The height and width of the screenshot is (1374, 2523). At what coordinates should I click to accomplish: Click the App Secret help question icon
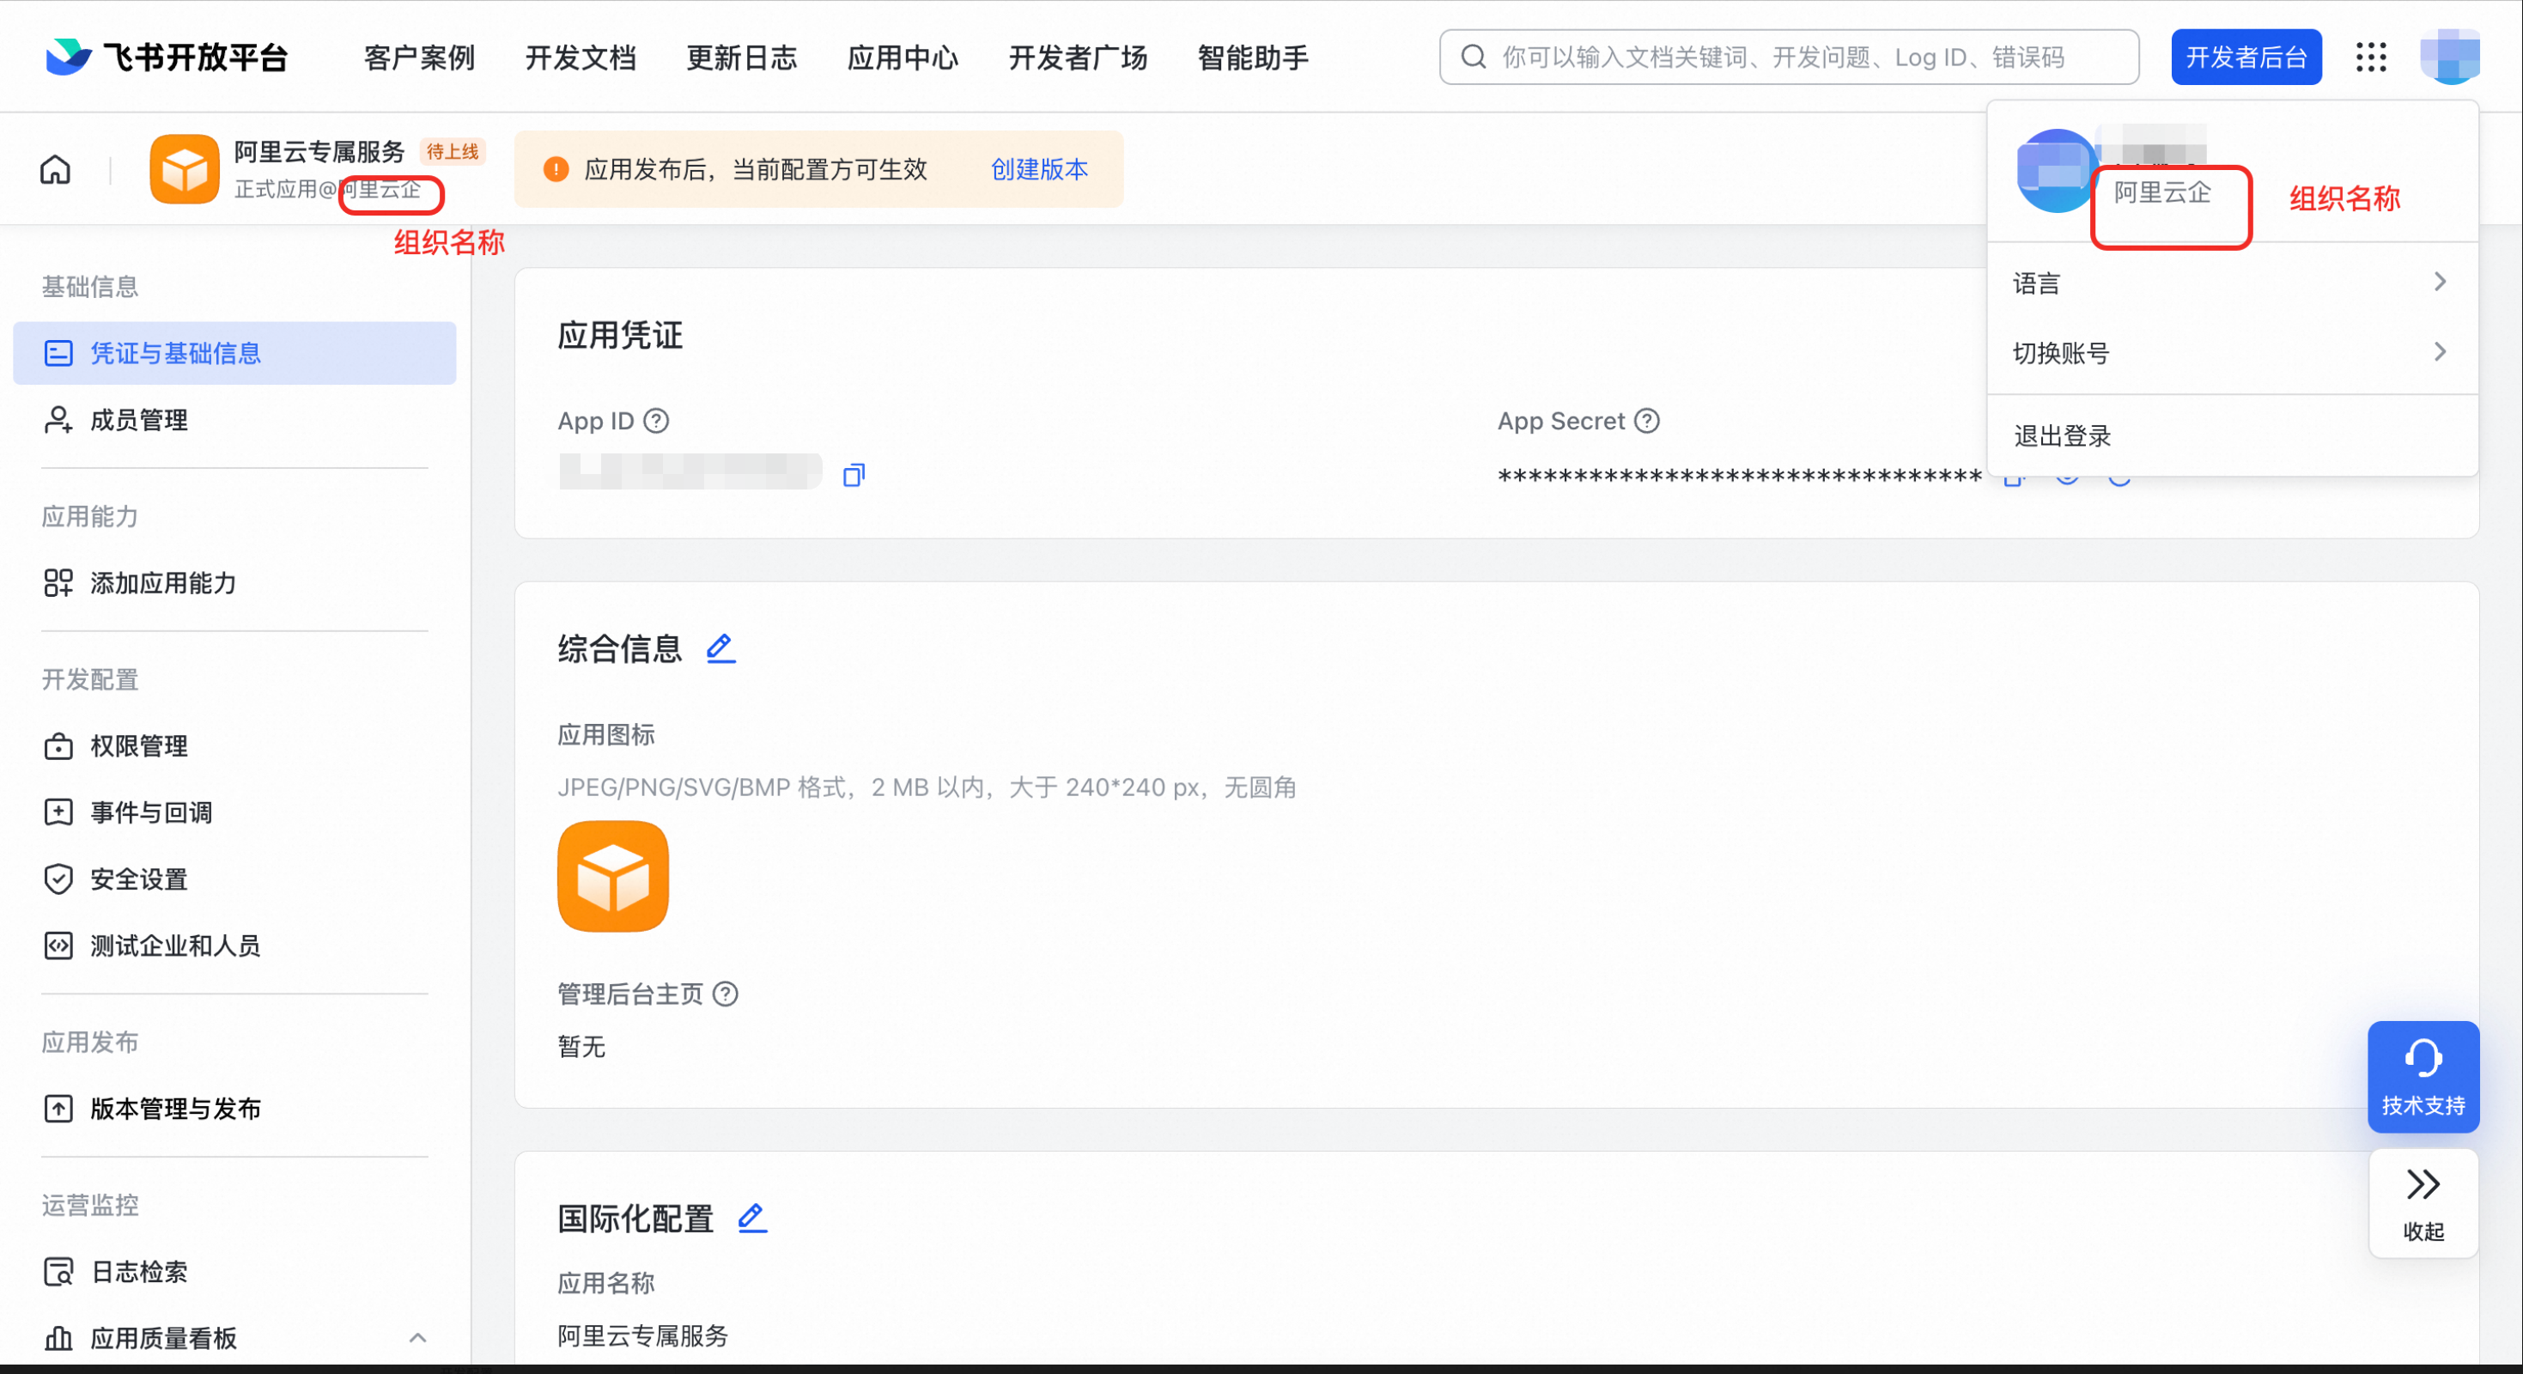[1647, 421]
